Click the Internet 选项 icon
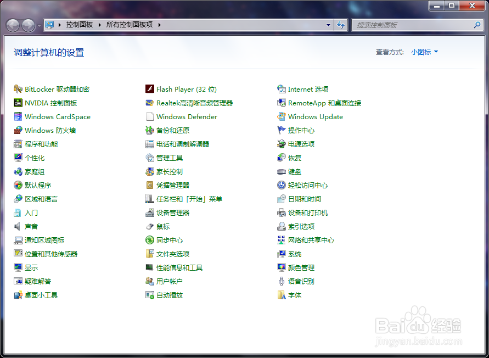The height and width of the screenshot is (358, 489). [x=282, y=90]
